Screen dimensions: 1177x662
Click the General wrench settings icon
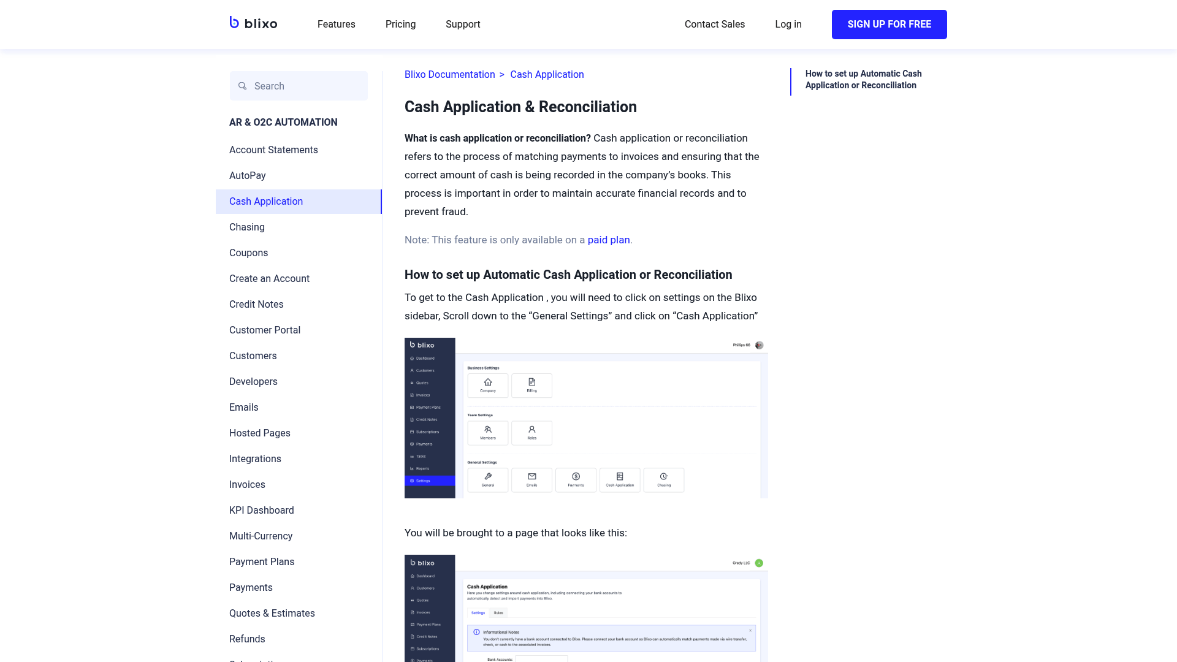click(x=487, y=480)
